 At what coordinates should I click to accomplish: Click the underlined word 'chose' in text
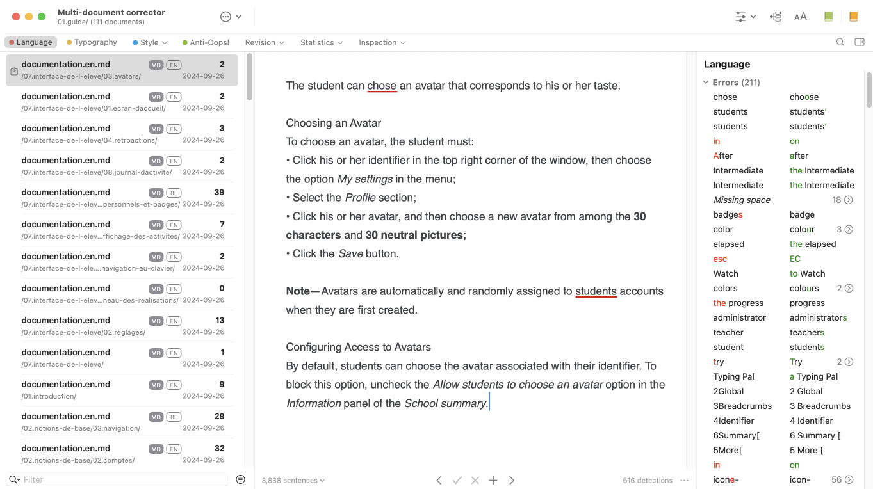[382, 86]
